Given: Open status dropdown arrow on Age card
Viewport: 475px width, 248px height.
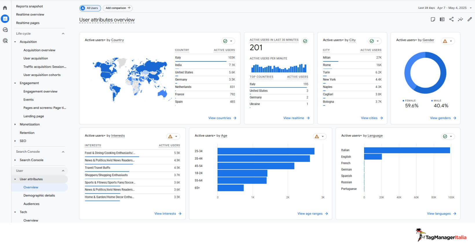Looking at the screenshot, I should [323, 136].
